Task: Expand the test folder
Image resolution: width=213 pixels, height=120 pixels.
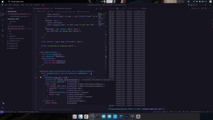Action: click(10, 34)
